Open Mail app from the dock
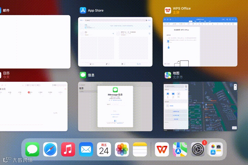The height and width of the screenshot is (165, 248). click(x=86, y=149)
